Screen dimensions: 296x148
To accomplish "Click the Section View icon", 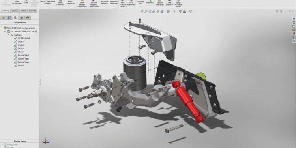I will [154, 11].
